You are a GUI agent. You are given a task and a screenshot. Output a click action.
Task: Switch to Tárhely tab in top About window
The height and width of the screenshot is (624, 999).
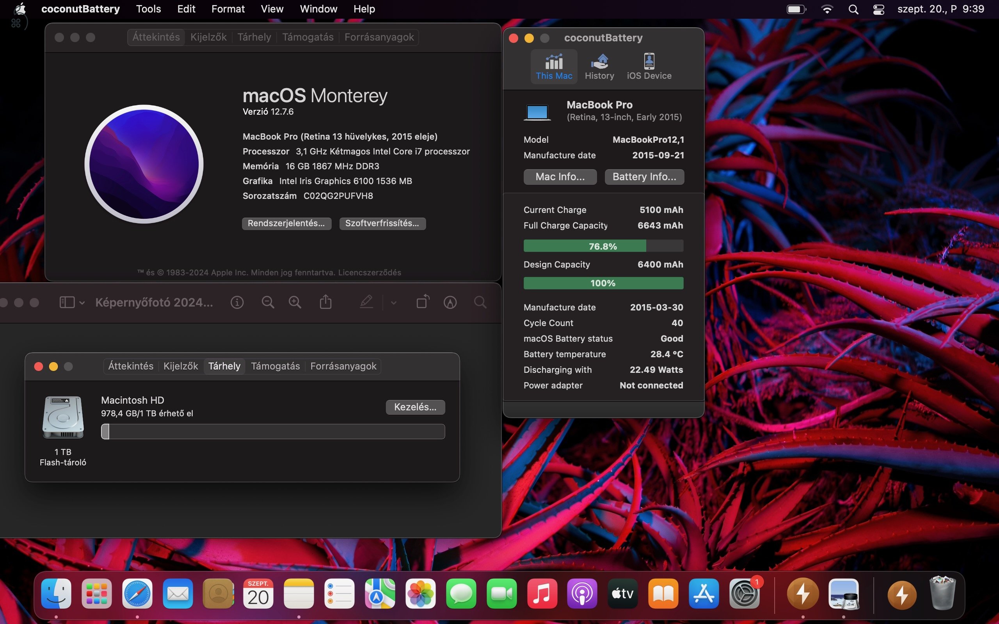(x=254, y=37)
